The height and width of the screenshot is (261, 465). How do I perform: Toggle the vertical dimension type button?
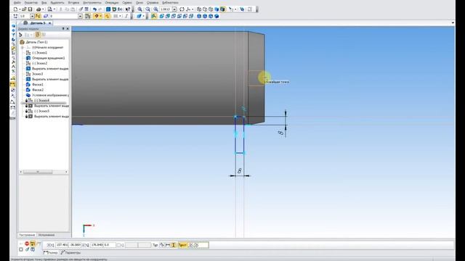pos(174,245)
